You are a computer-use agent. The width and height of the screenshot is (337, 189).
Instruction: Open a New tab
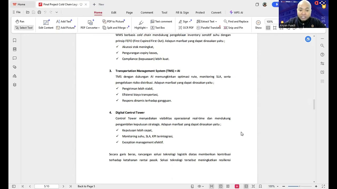point(98,4)
